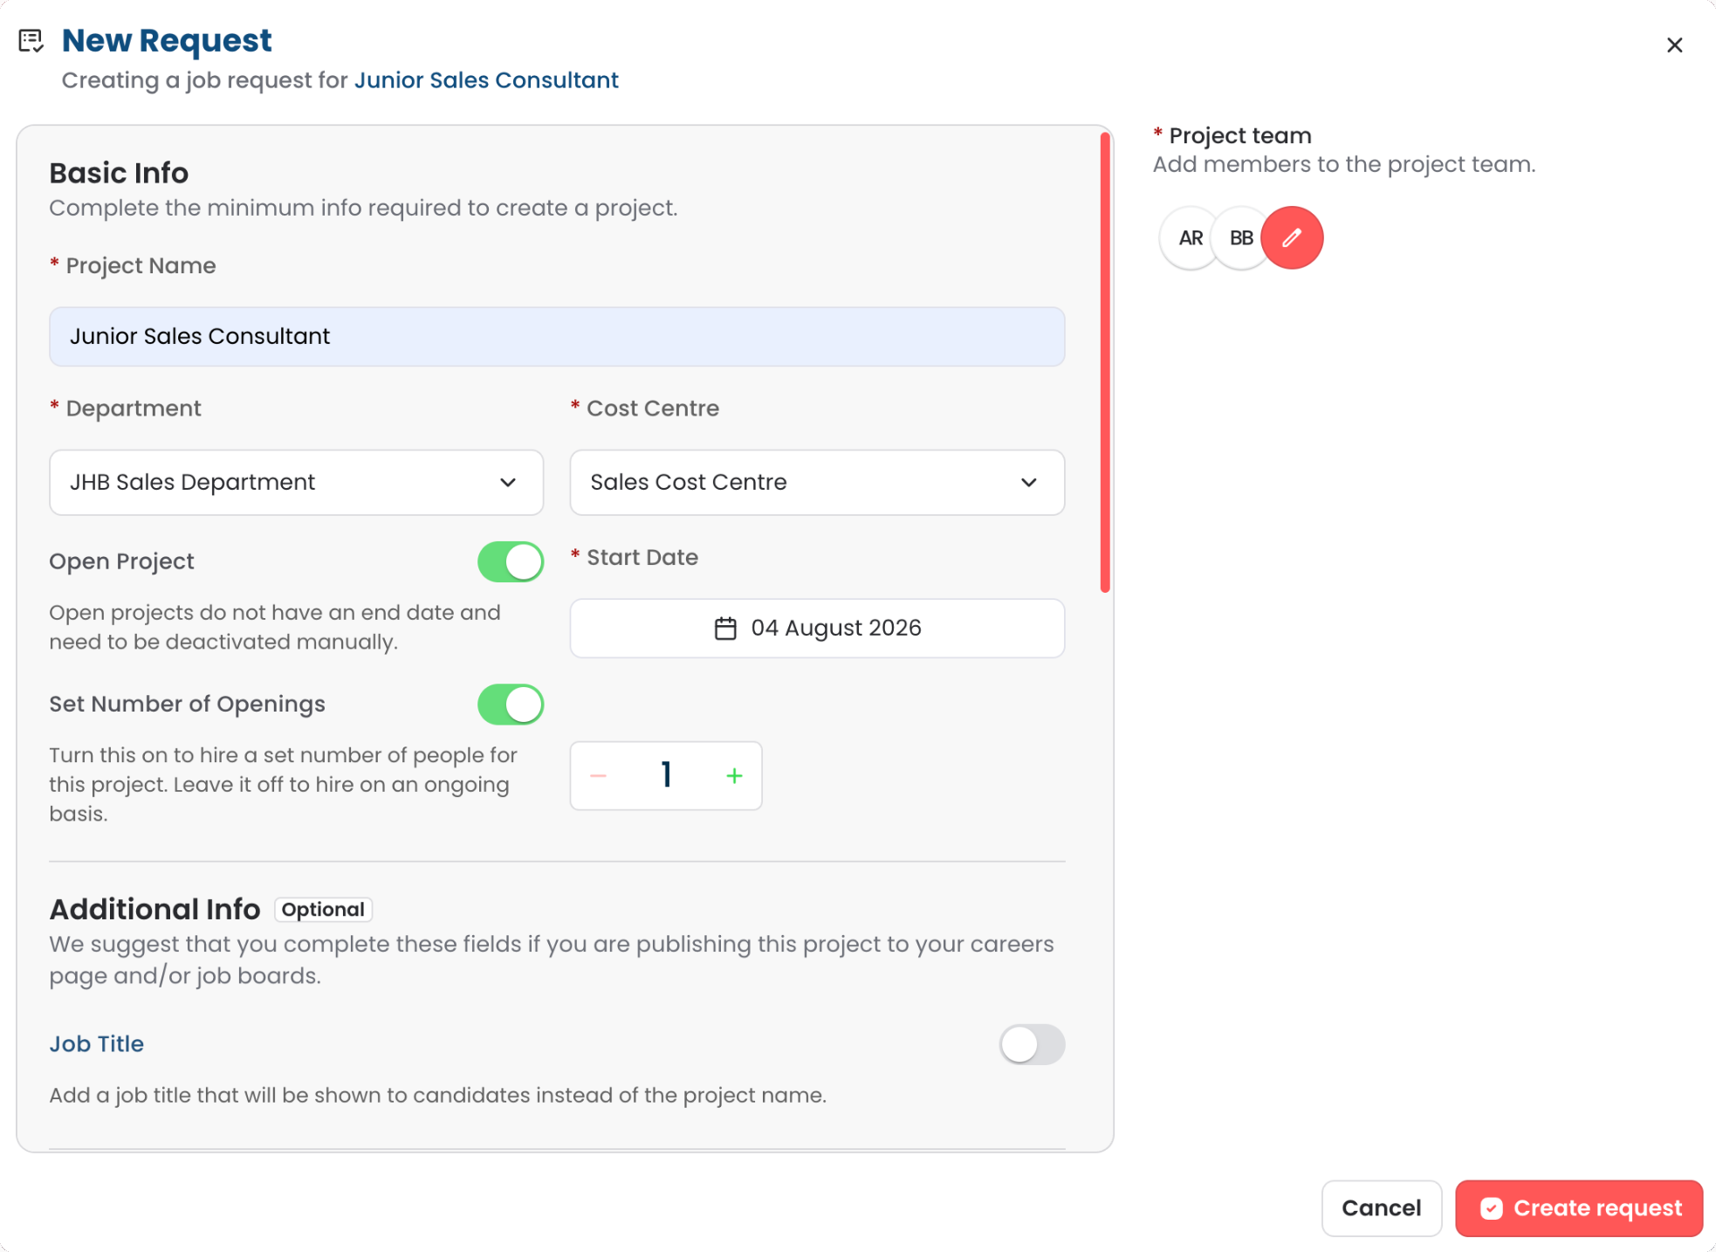Turn off the Open Project toggle

click(x=511, y=561)
